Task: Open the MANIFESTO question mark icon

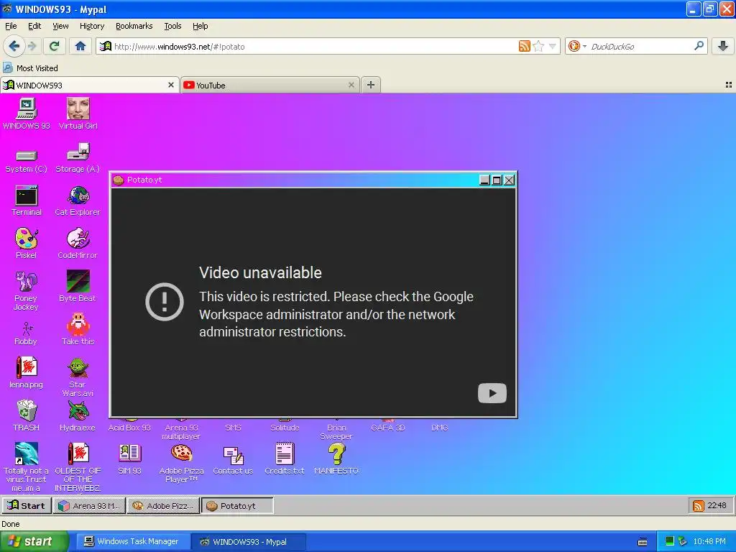Action: pos(336,459)
